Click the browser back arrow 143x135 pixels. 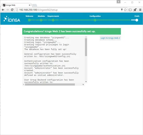pyautogui.click(x=3, y=10)
